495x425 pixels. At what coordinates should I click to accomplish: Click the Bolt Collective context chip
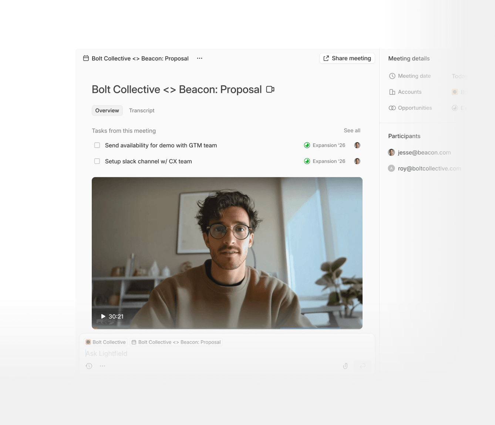pos(106,342)
